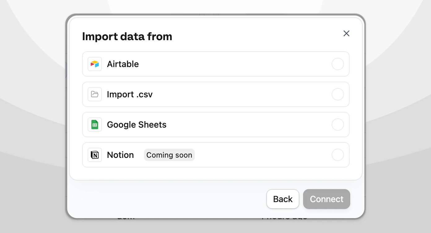
Task: Select the Google Sheets option row
Action: pos(215,125)
